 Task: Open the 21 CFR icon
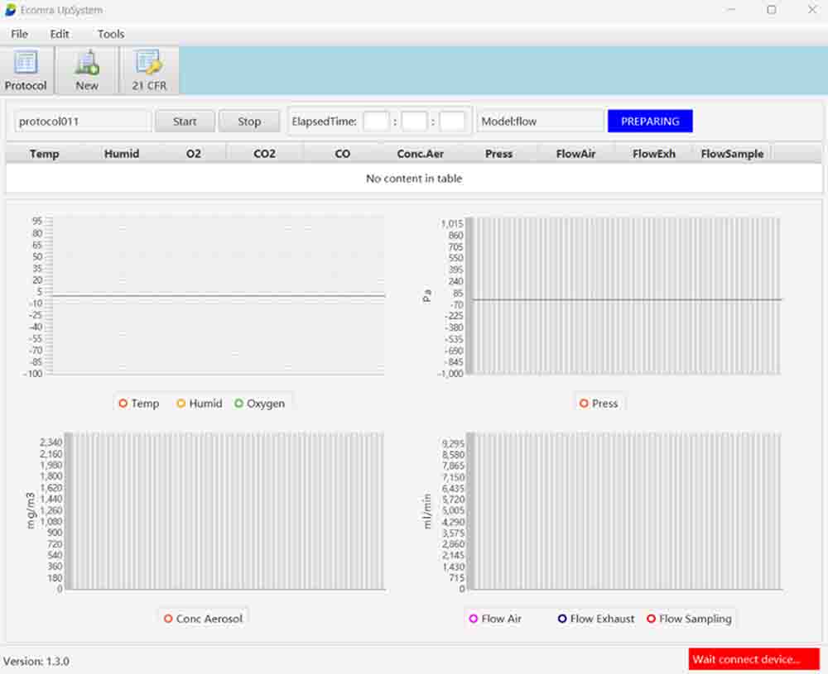(149, 70)
